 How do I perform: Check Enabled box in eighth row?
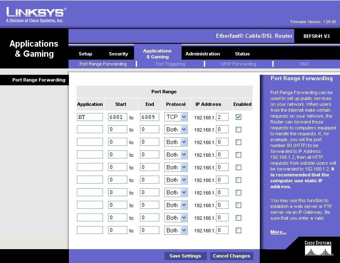[238, 205]
